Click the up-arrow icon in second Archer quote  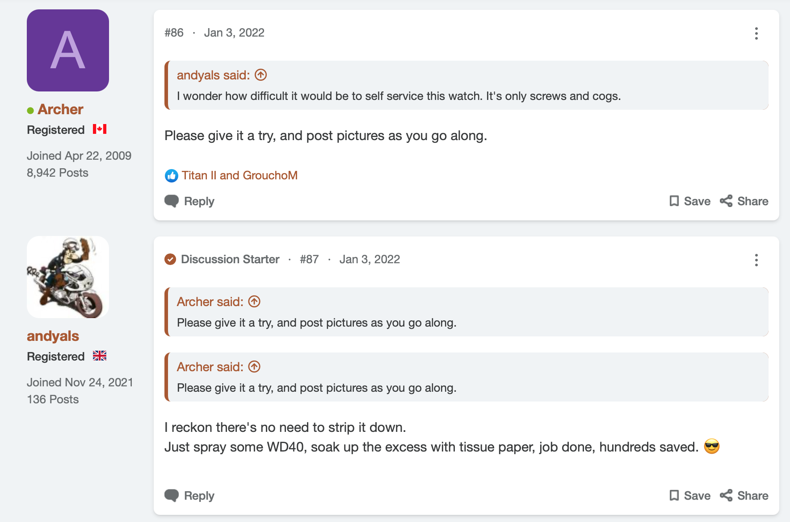(x=254, y=367)
